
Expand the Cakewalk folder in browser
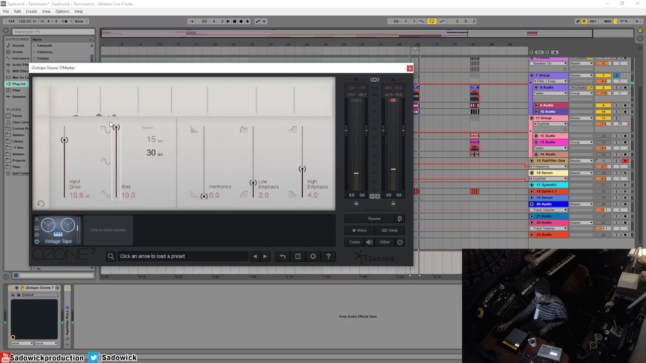pyautogui.click(x=34, y=45)
